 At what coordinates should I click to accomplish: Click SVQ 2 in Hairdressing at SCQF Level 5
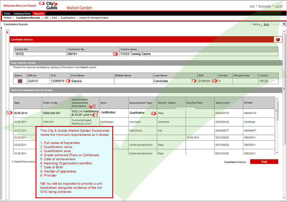[85, 113]
